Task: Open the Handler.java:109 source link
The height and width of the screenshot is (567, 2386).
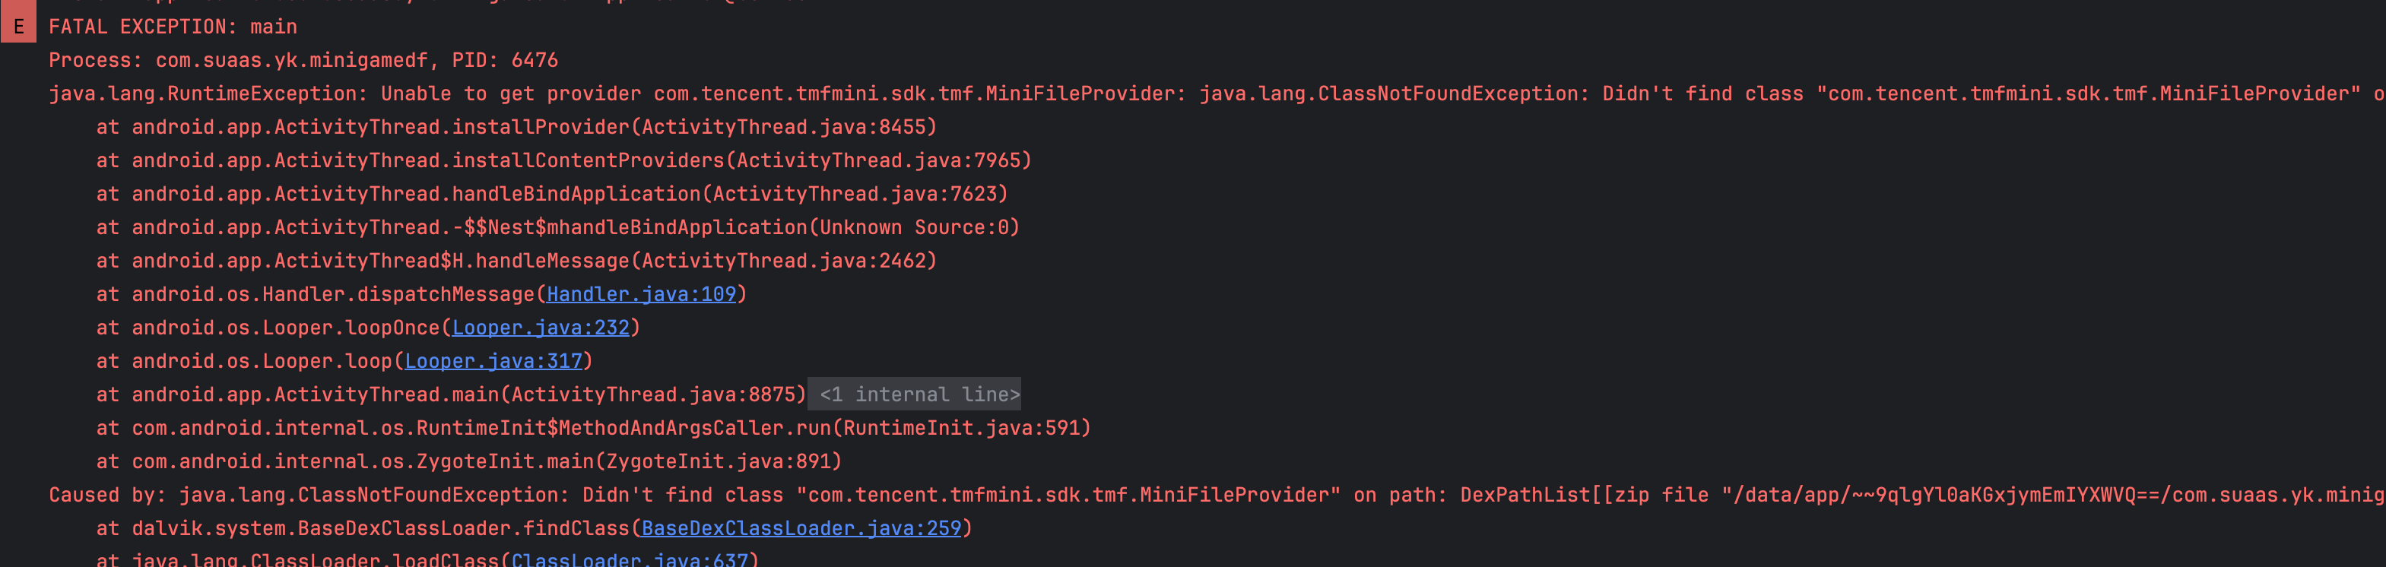Action: pos(641,293)
